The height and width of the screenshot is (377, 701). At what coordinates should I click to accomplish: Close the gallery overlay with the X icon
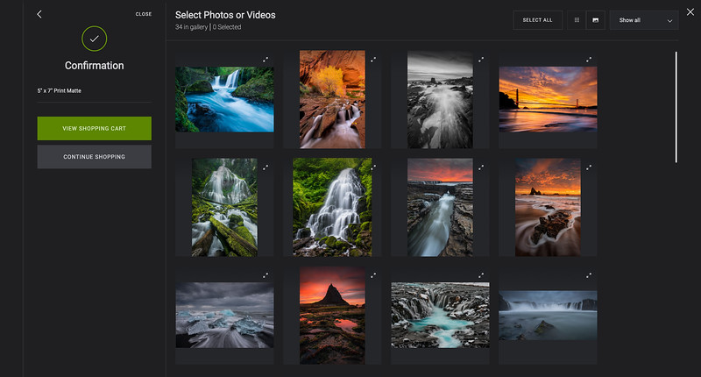[x=690, y=12]
